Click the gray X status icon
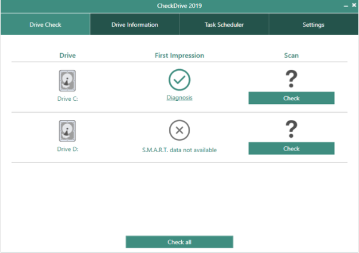 click(179, 129)
